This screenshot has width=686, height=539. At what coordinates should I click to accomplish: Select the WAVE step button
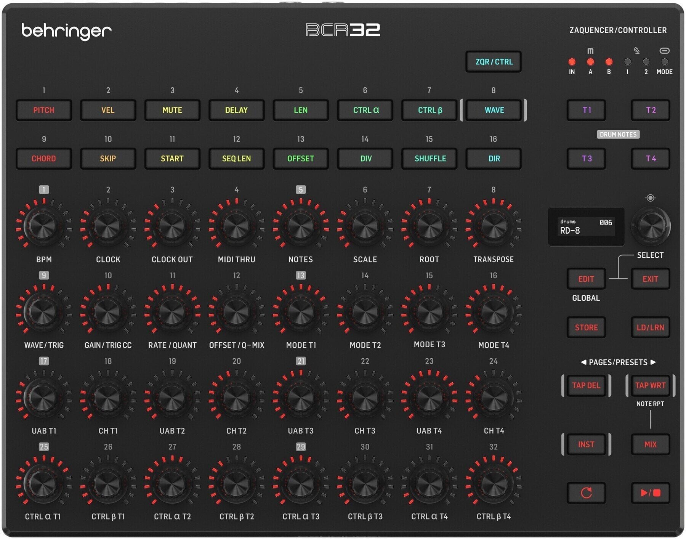pos(494,110)
